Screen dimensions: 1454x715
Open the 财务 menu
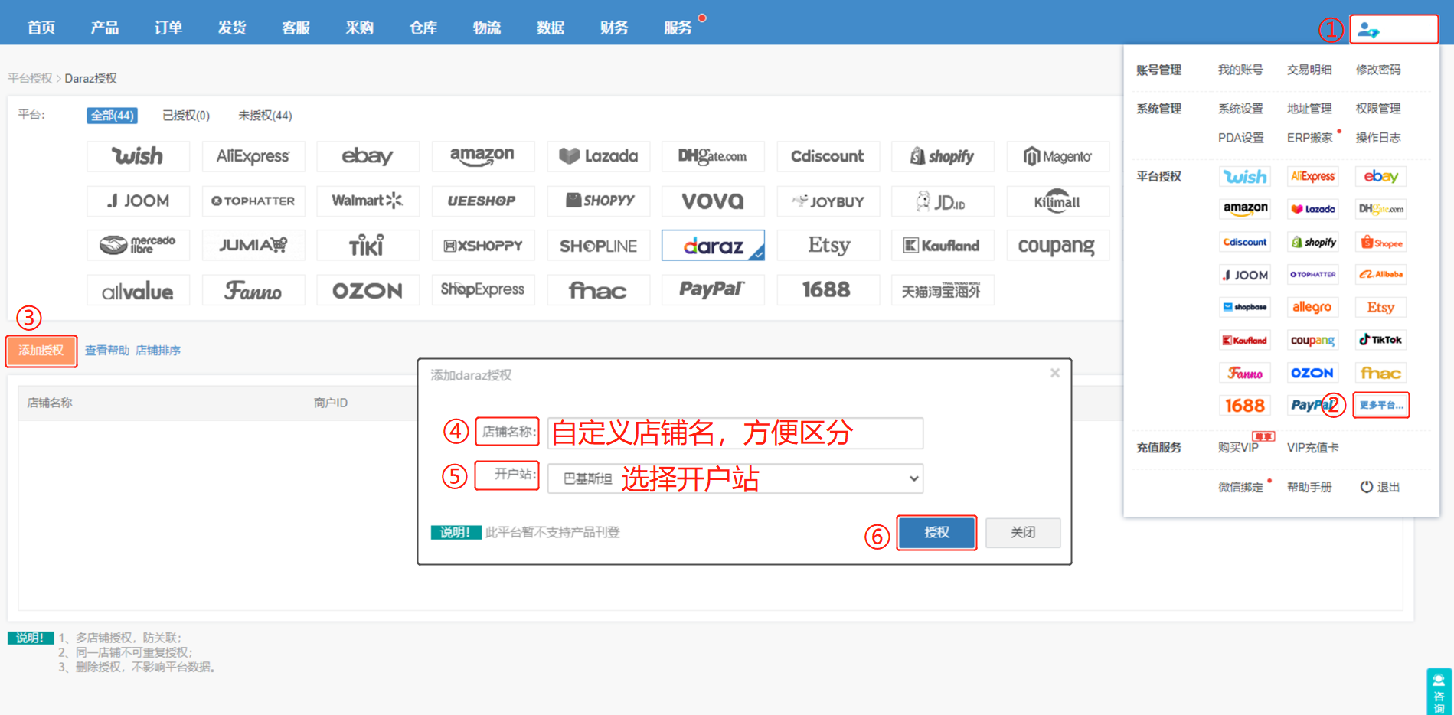point(614,28)
